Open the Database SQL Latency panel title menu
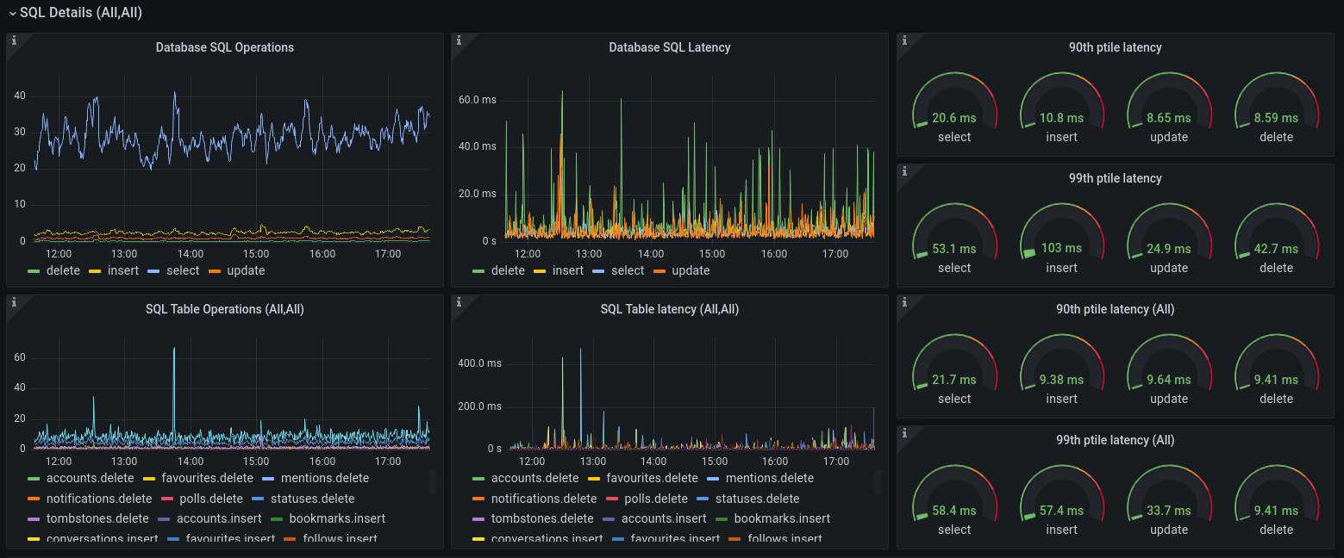Viewport: 1344px width, 558px height. click(x=669, y=47)
